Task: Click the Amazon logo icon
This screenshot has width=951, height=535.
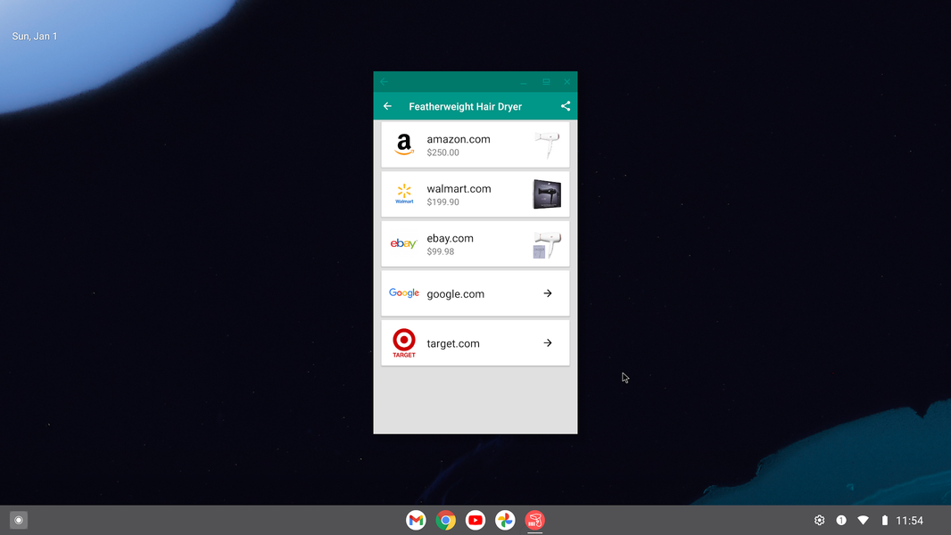Action: (404, 144)
